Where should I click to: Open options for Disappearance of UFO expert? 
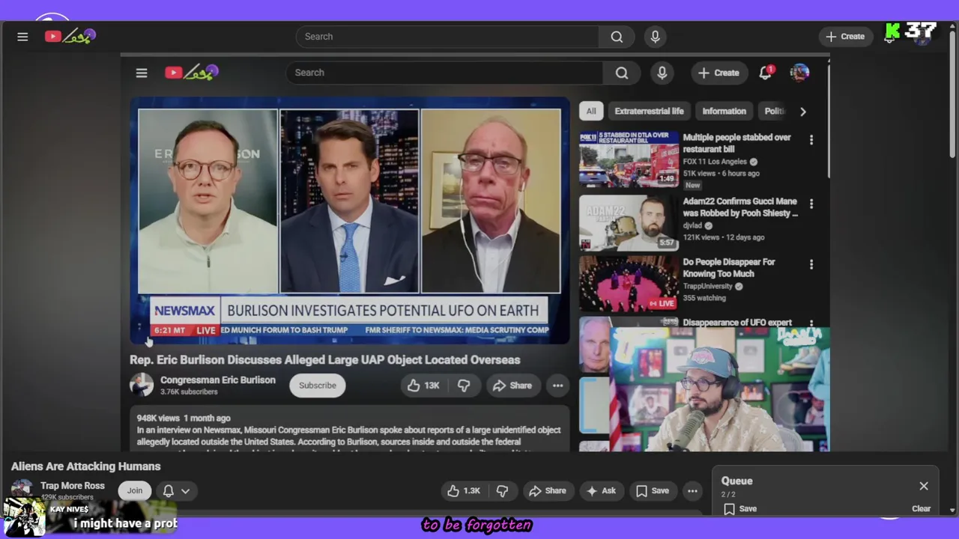click(x=811, y=323)
